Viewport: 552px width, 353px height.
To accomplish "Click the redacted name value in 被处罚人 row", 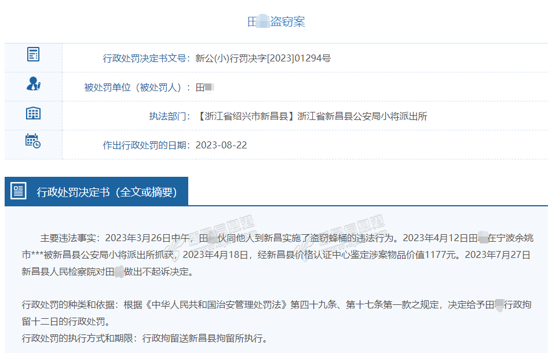I will click(x=205, y=88).
